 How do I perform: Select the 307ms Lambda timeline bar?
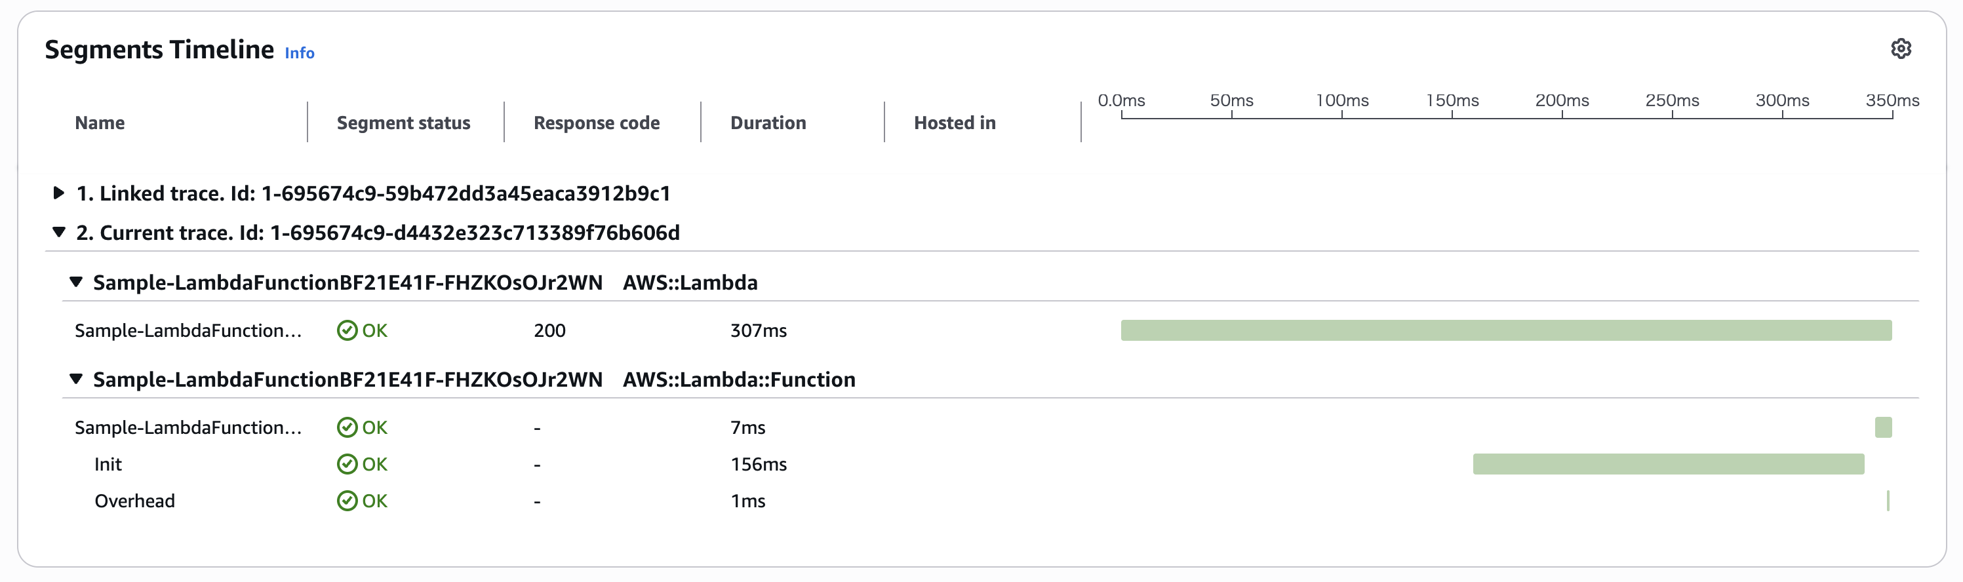click(x=1505, y=330)
